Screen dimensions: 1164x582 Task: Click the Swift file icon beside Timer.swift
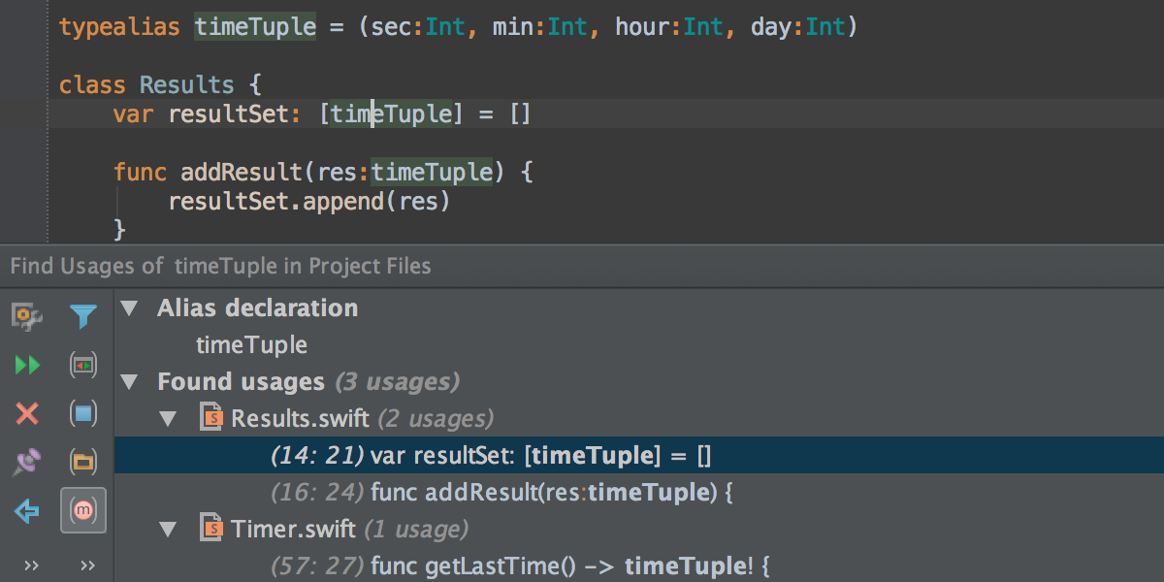[212, 529]
